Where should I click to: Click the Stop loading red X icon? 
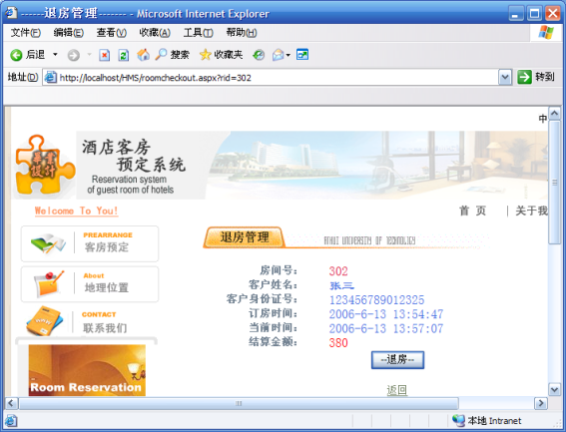coord(105,55)
